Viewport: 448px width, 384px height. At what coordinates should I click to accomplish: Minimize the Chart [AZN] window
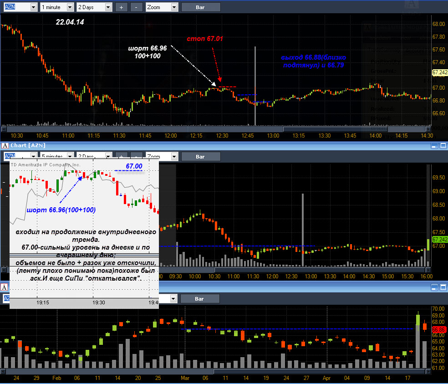coord(435,146)
